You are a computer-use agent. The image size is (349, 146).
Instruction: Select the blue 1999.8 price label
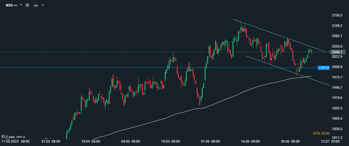(324, 67)
